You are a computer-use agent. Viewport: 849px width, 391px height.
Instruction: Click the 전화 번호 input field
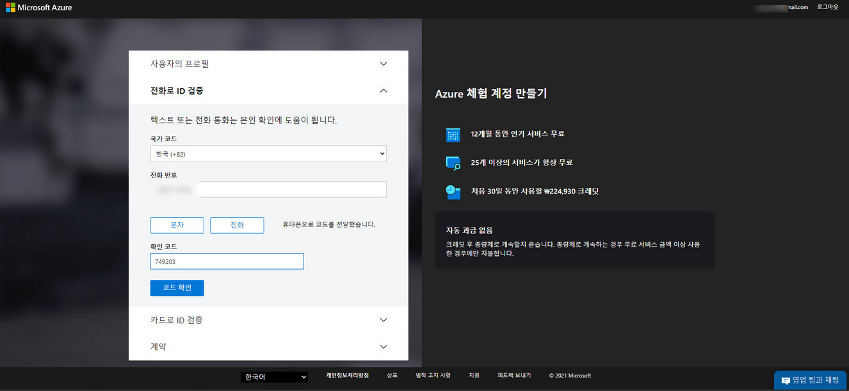(268, 190)
